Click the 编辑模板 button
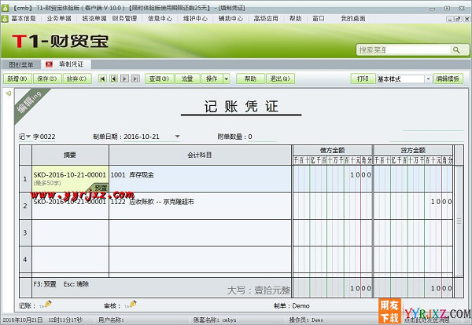The height and width of the screenshot is (325, 472). point(448,79)
